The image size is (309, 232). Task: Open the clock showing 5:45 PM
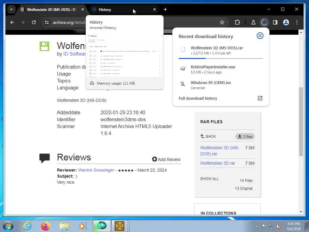(294, 226)
